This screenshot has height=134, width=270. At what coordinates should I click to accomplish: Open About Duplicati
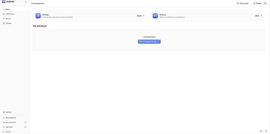point(15,118)
